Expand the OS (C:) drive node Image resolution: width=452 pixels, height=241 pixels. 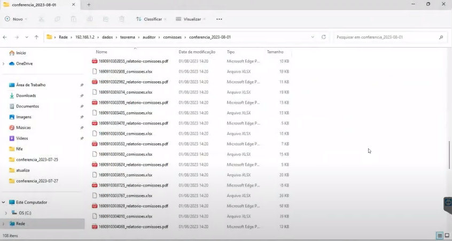(6, 213)
